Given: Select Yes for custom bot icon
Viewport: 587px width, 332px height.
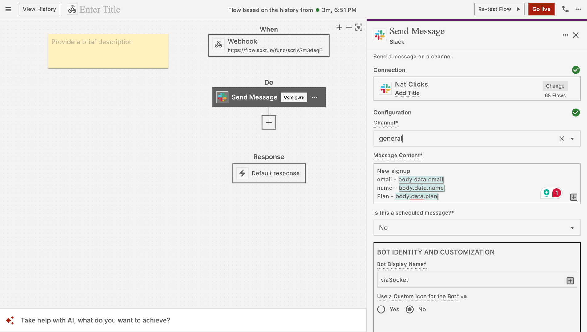Looking at the screenshot, I should point(381,309).
